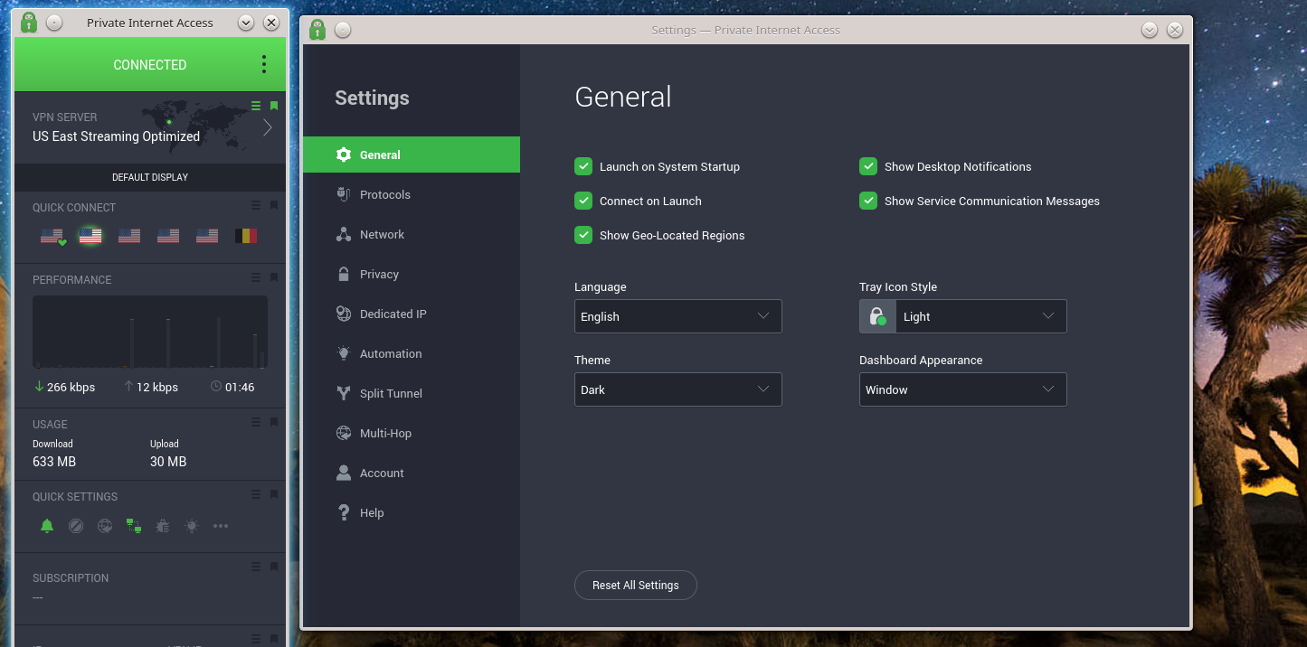Viewport: 1307px width, 647px height.
Task: Toggle the MACE blocked-circle quick setting
Action: point(76,525)
